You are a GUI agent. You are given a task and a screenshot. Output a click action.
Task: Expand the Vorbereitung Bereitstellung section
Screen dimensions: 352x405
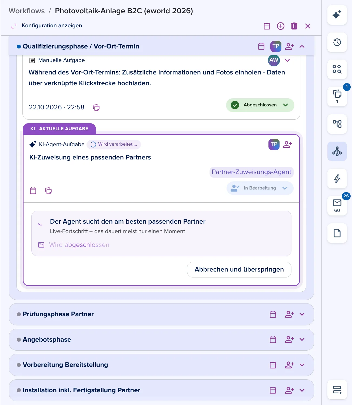coord(302,365)
